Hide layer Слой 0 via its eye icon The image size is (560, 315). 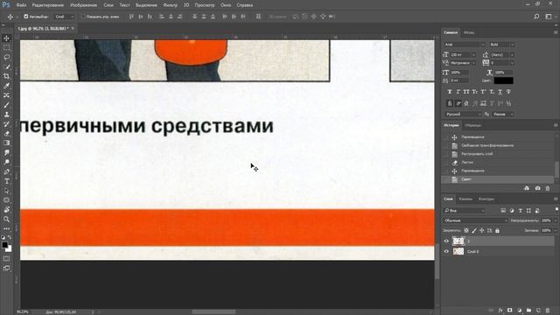(x=446, y=251)
